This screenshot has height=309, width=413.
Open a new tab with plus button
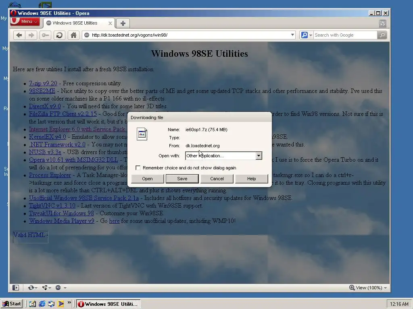[x=123, y=23]
